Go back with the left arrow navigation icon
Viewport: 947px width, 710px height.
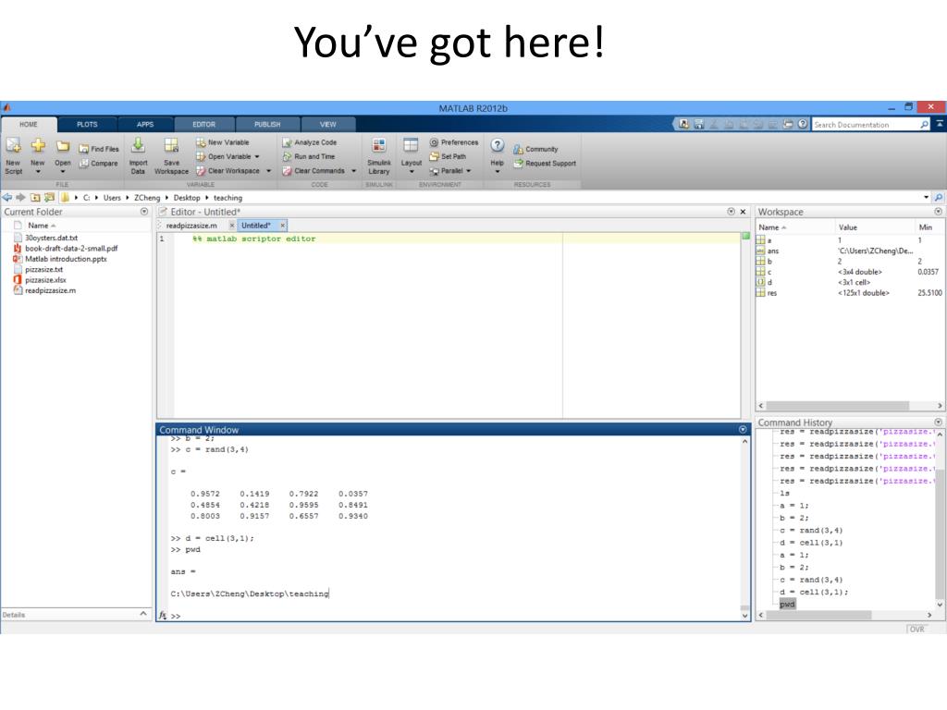(x=7, y=198)
